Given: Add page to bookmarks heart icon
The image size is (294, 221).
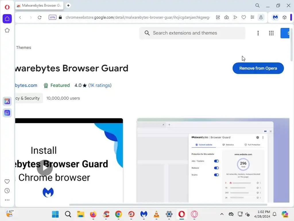Looking at the screenshot, I should tap(244, 17).
